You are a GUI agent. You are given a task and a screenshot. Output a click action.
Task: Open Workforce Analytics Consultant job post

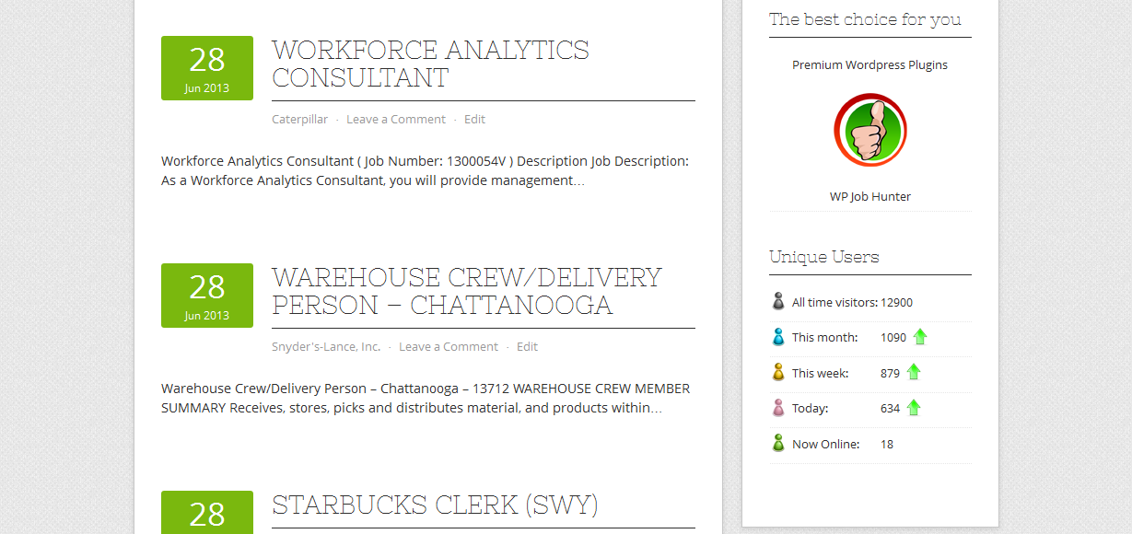(430, 64)
